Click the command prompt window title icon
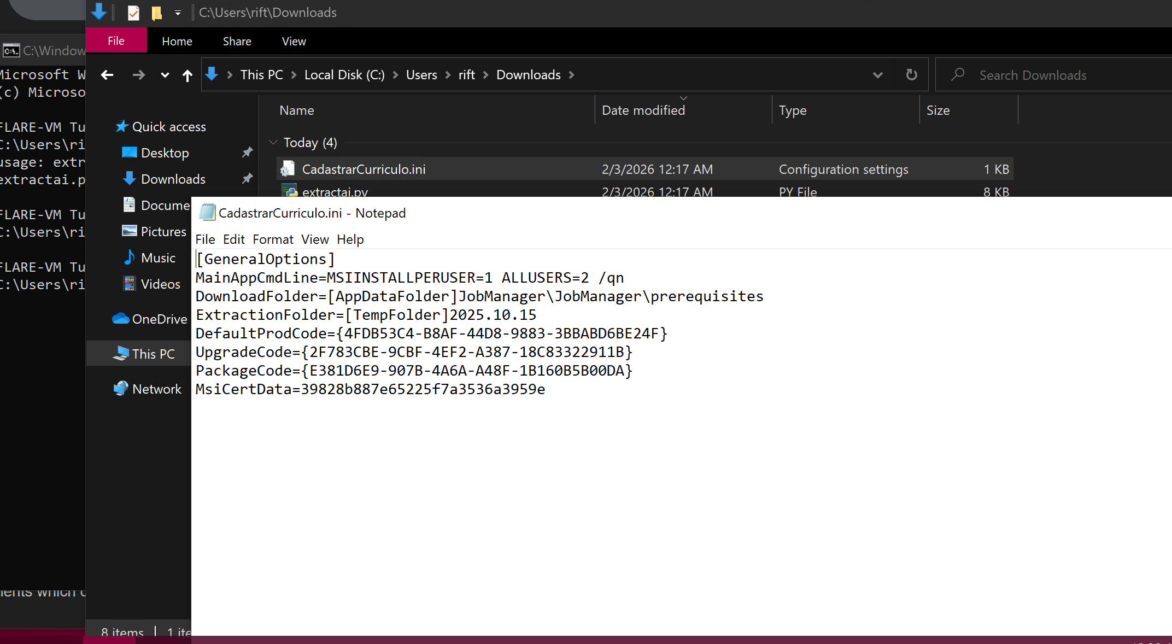 tap(11, 51)
